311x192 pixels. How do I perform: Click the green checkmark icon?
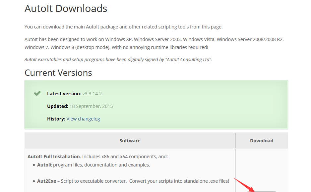click(x=37, y=93)
